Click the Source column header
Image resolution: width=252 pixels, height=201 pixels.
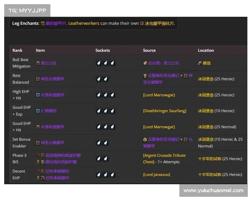(149, 51)
